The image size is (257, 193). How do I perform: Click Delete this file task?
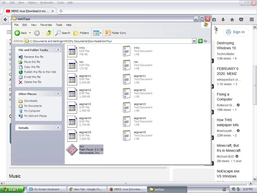(30, 82)
